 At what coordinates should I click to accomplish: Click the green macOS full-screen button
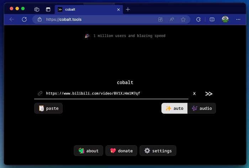point(23,9)
